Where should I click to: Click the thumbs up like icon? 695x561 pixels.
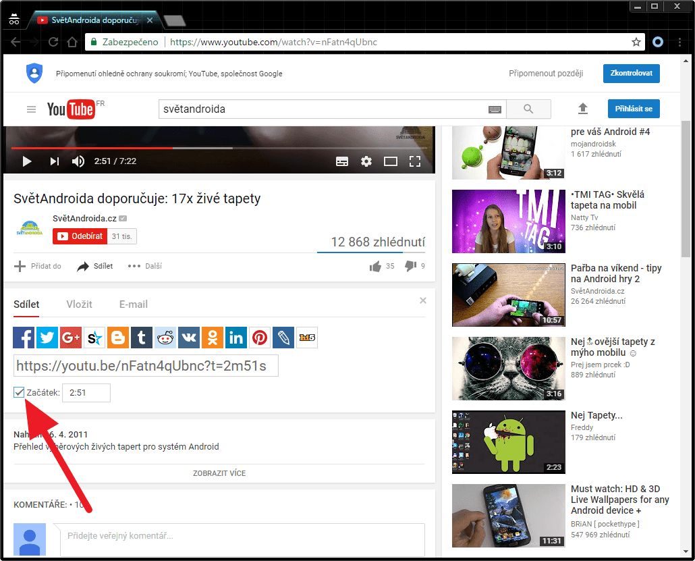point(375,266)
